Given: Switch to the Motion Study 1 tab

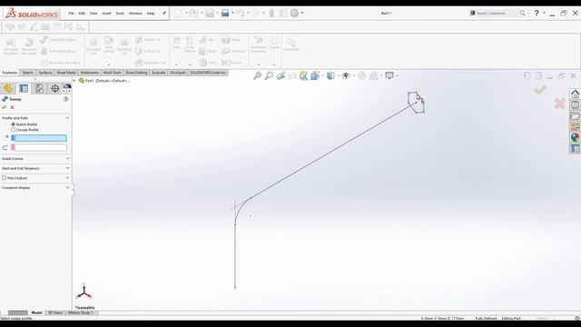Looking at the screenshot, I should tap(81, 312).
